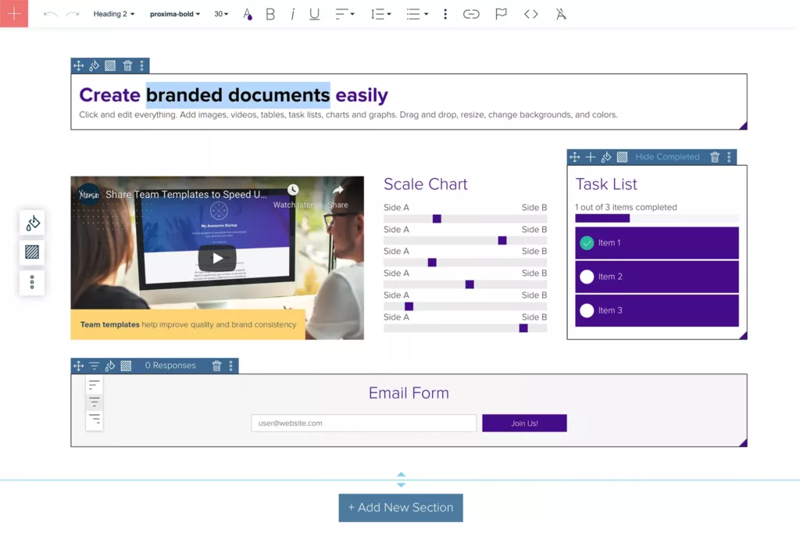
Task: Expand the proxima-bold font dropdown
Action: click(x=173, y=13)
